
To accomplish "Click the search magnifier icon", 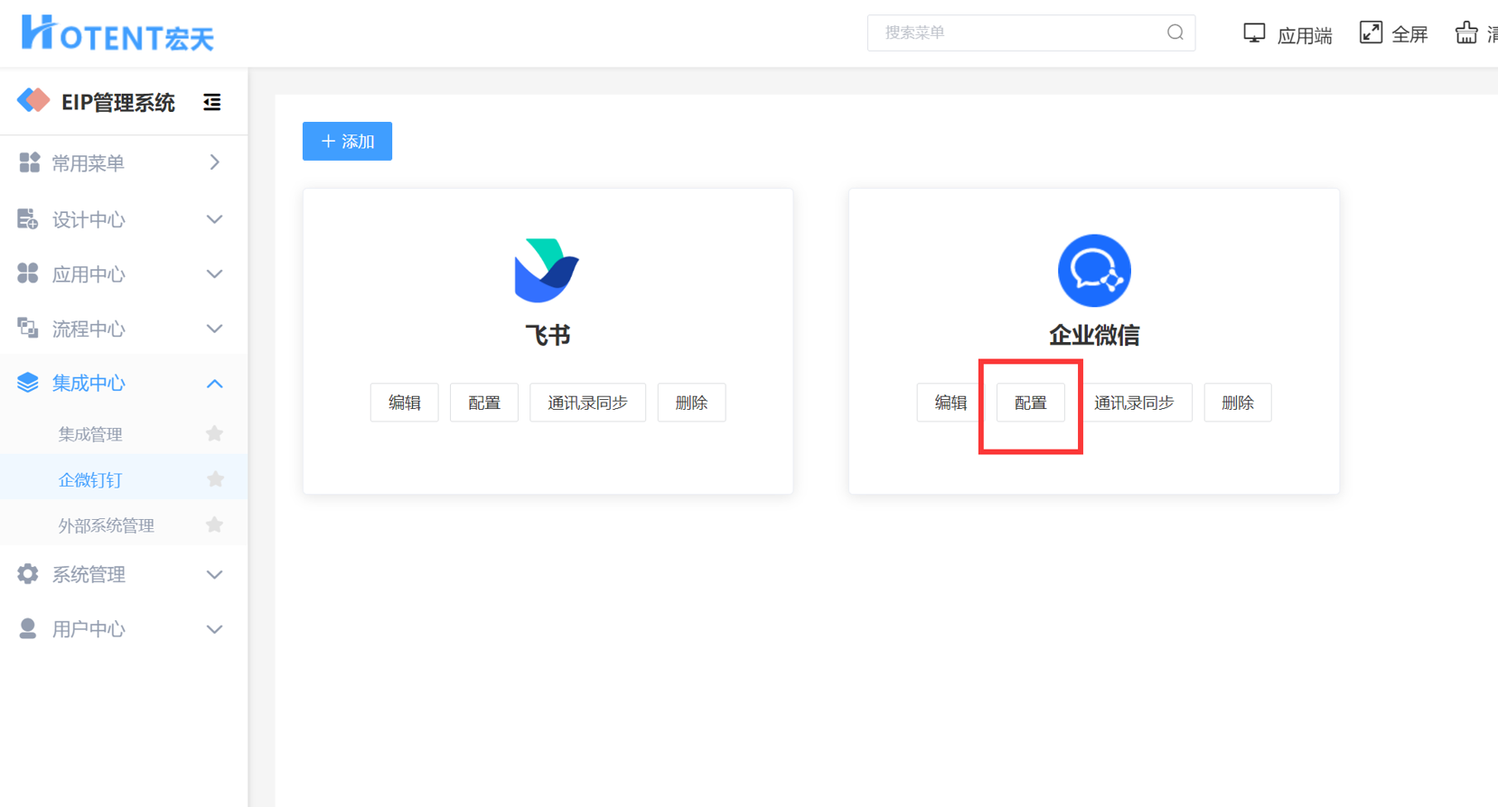I will point(1175,32).
